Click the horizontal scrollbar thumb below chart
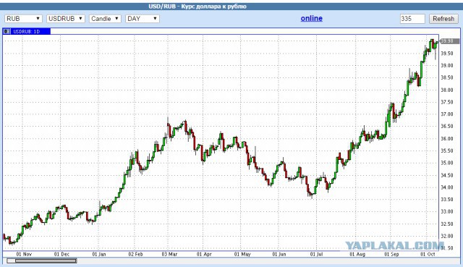 [x=46, y=260]
